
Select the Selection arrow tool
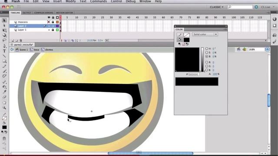(x=4, y=20)
